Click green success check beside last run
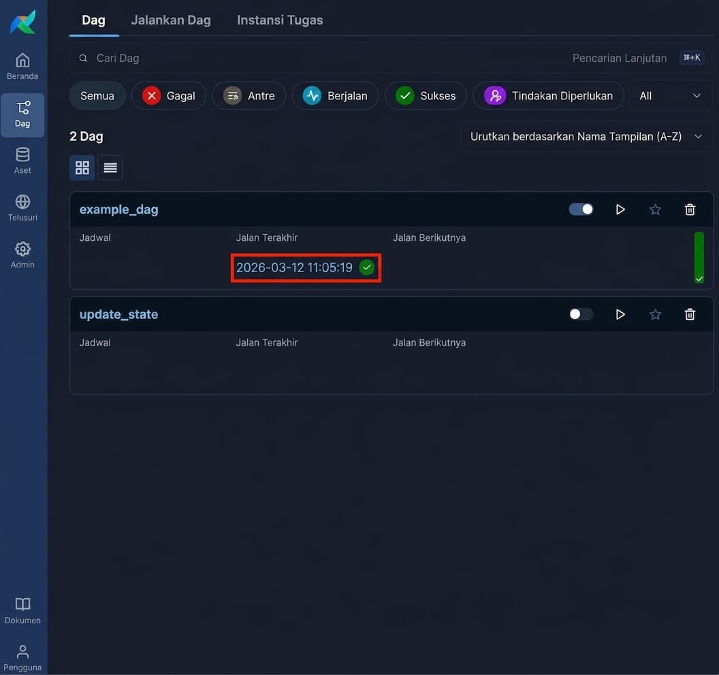Image resolution: width=719 pixels, height=675 pixels. 367,267
